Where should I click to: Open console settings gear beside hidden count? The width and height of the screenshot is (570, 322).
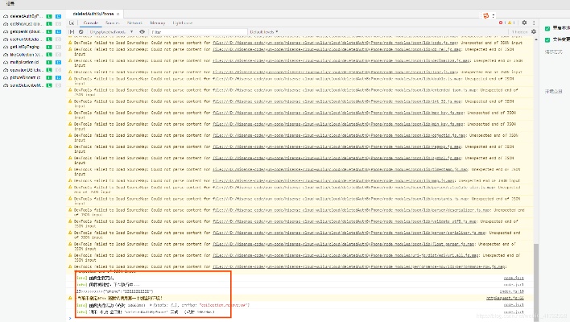(534, 32)
